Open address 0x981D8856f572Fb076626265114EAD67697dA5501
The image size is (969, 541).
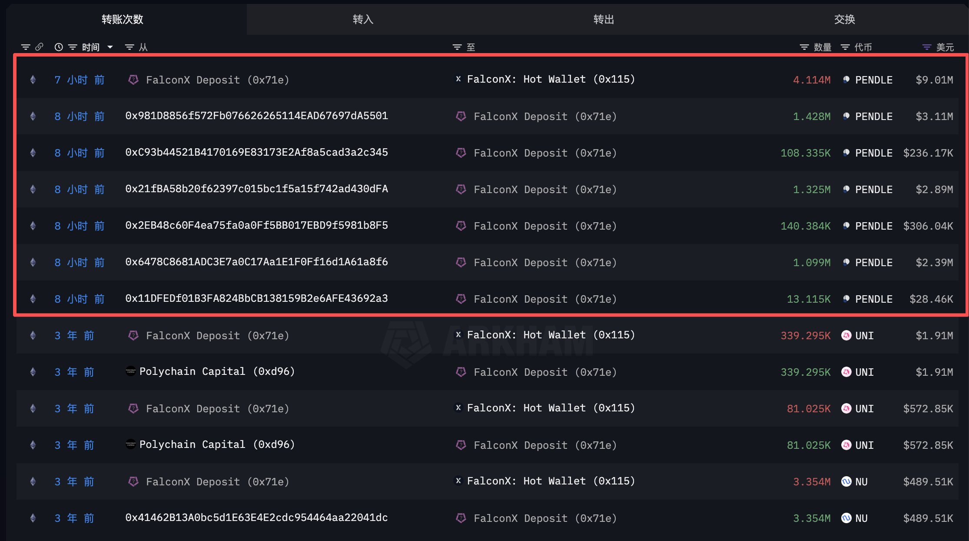click(x=256, y=116)
